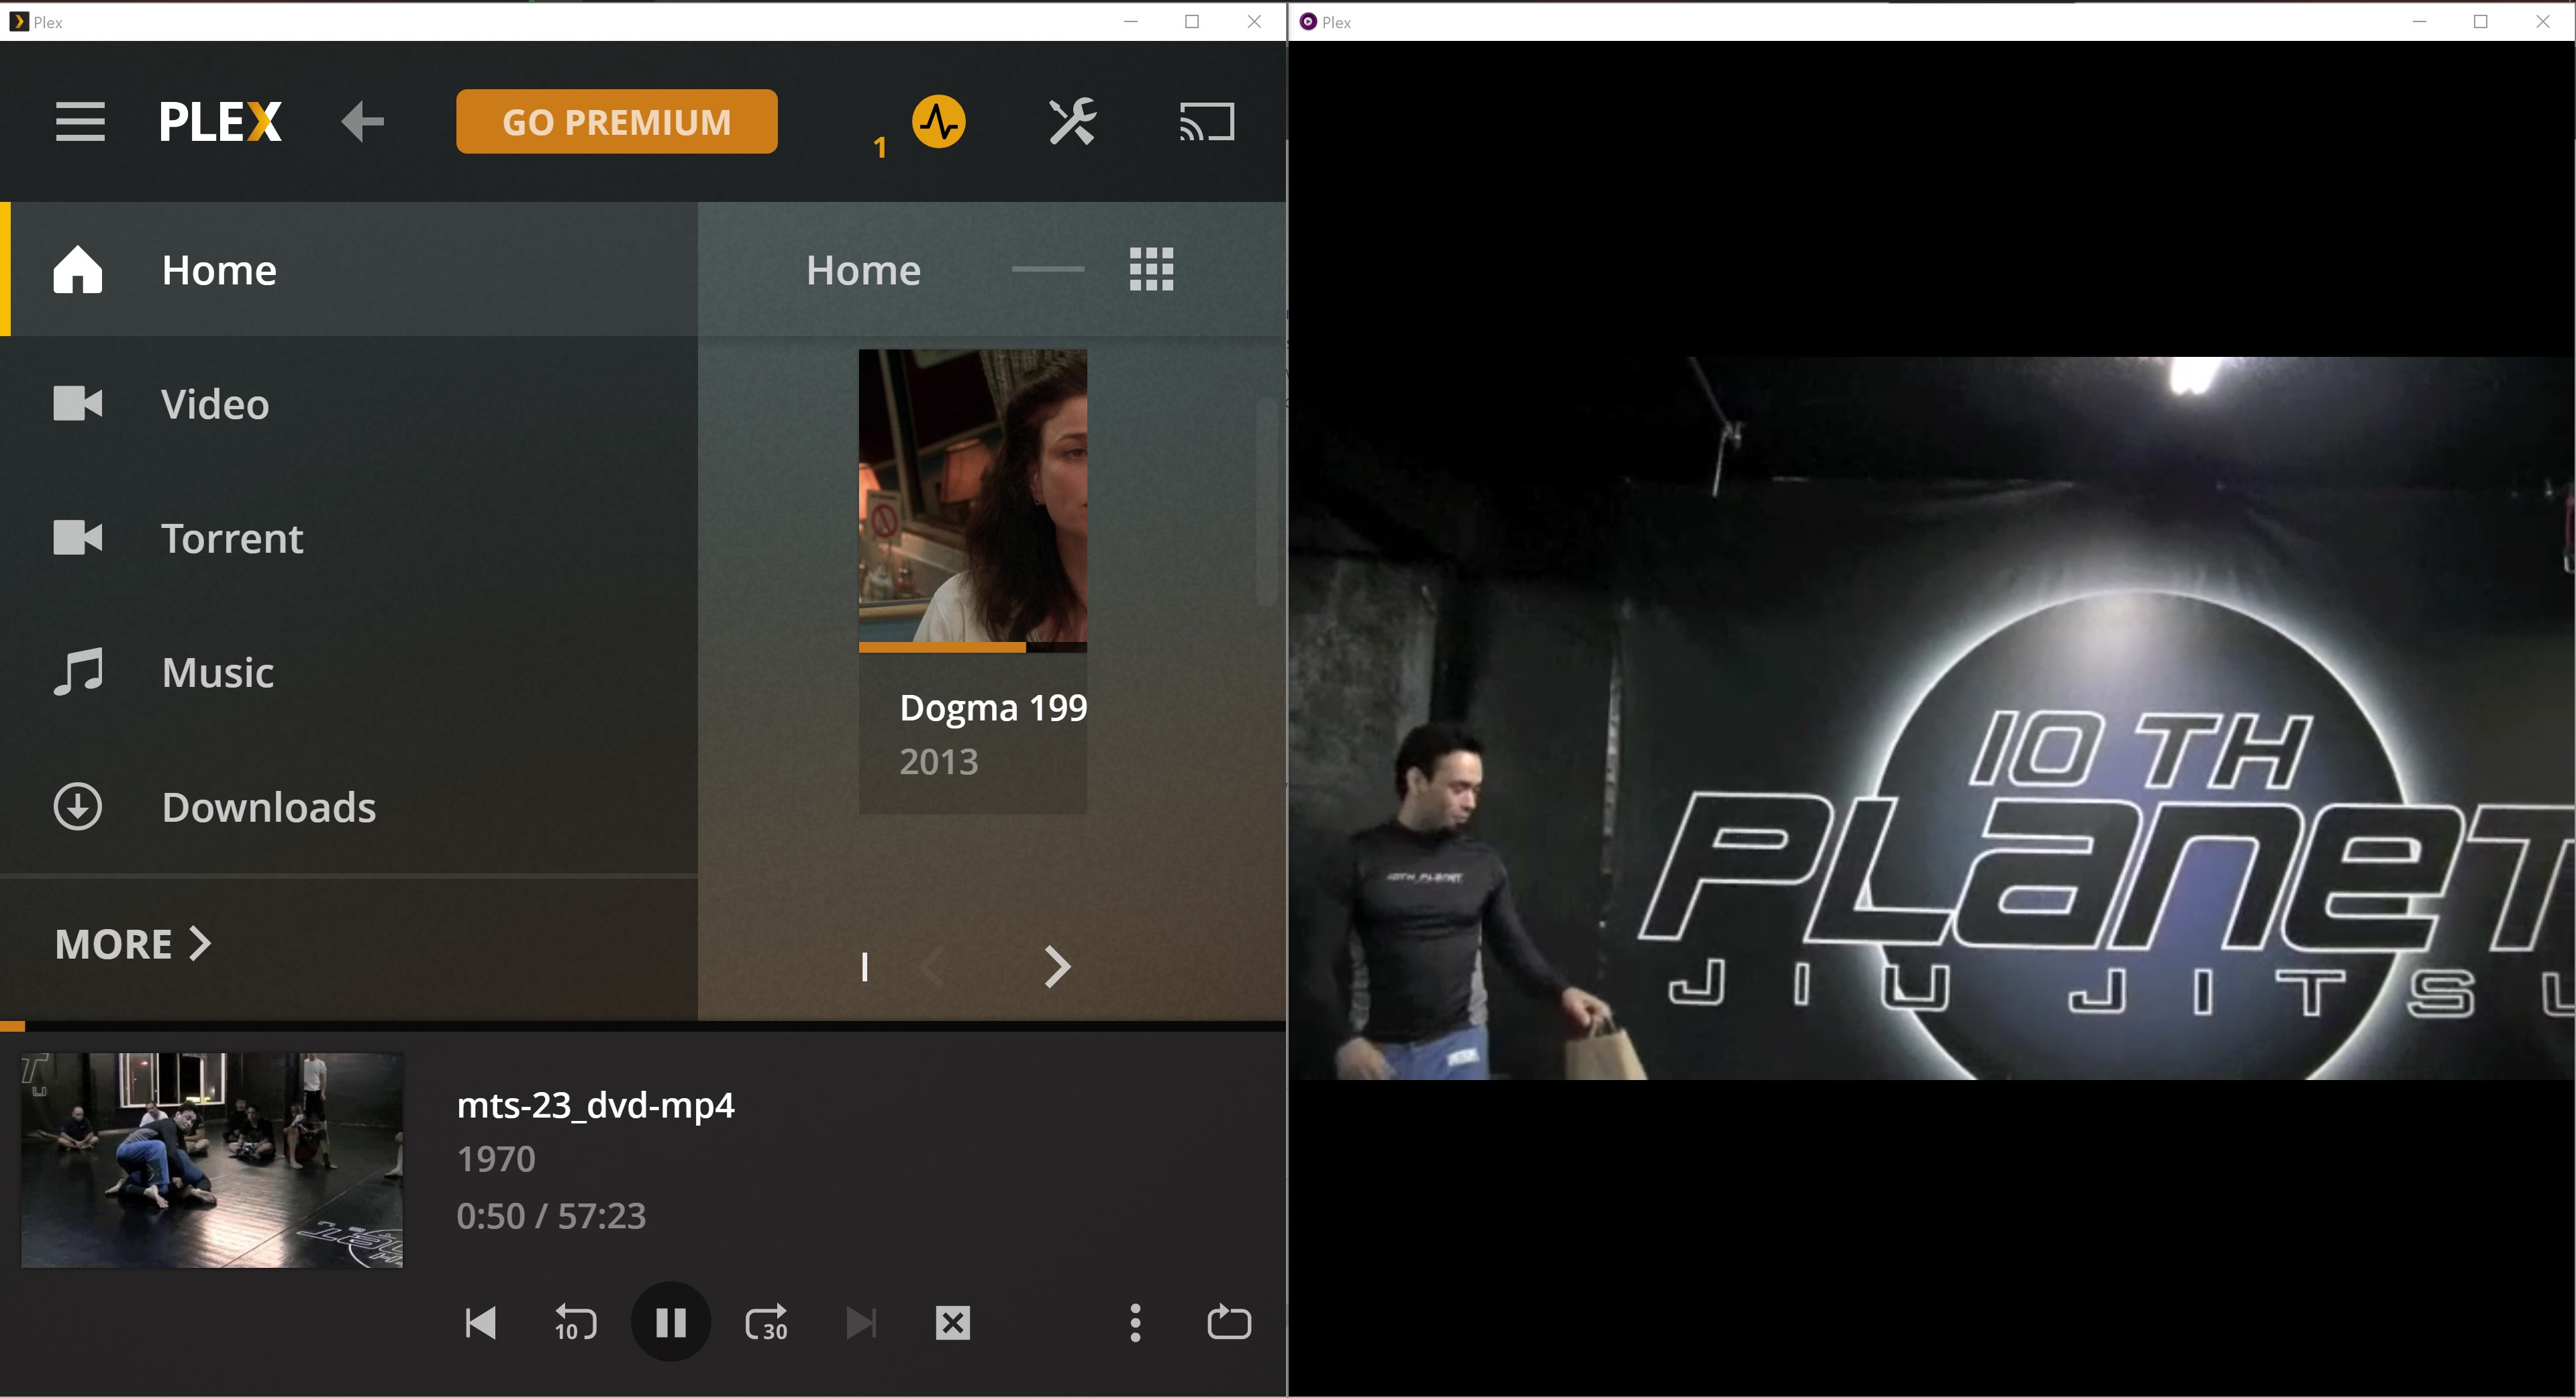Advance the Home carousel with the right chevron
2576x1398 pixels.
coord(1056,966)
